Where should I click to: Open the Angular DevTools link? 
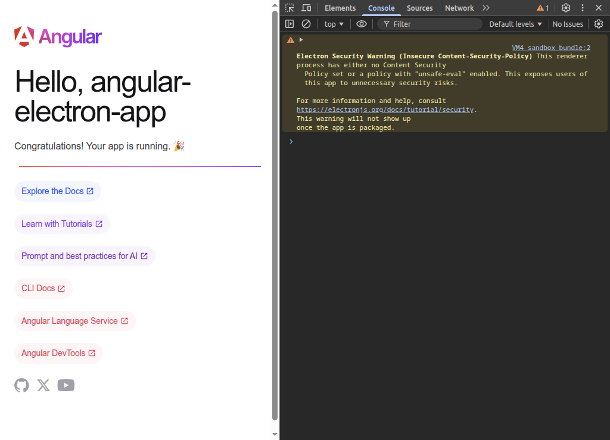(x=58, y=353)
